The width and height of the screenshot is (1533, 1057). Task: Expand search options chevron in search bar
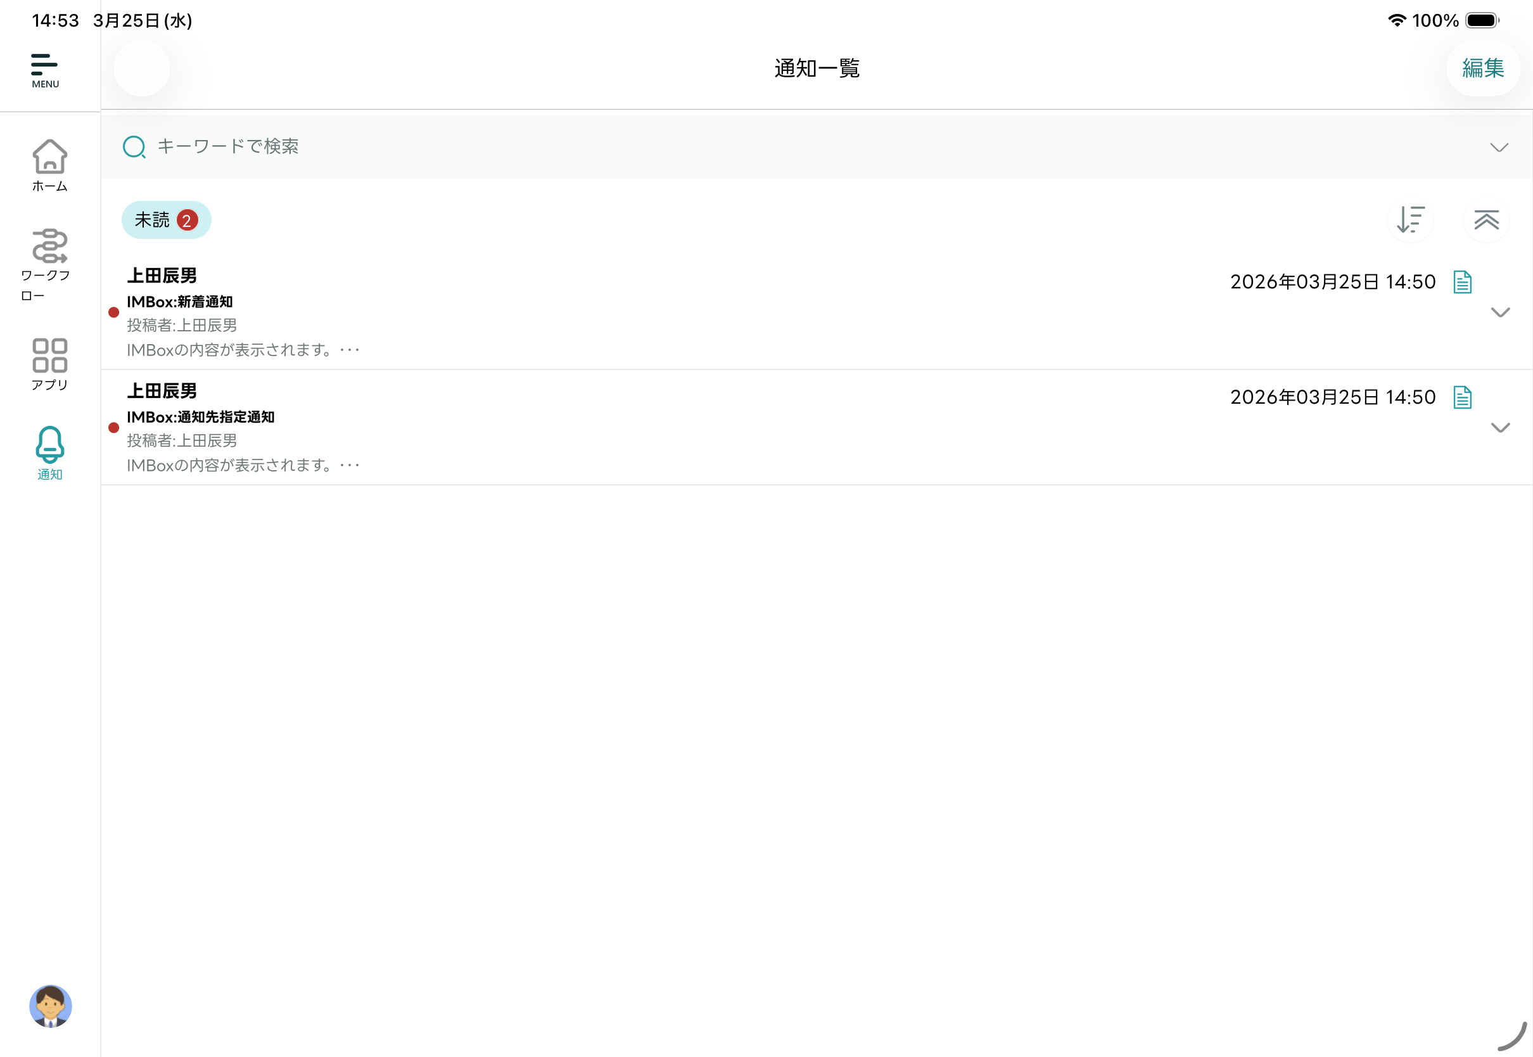(x=1499, y=147)
